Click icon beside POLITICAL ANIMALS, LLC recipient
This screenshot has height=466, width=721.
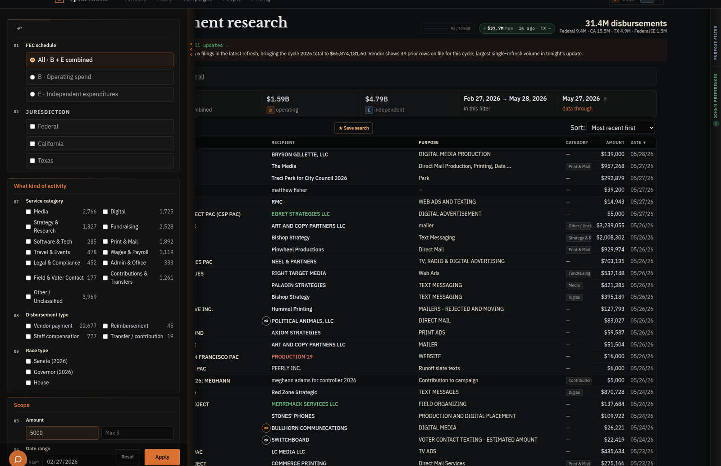(x=266, y=321)
